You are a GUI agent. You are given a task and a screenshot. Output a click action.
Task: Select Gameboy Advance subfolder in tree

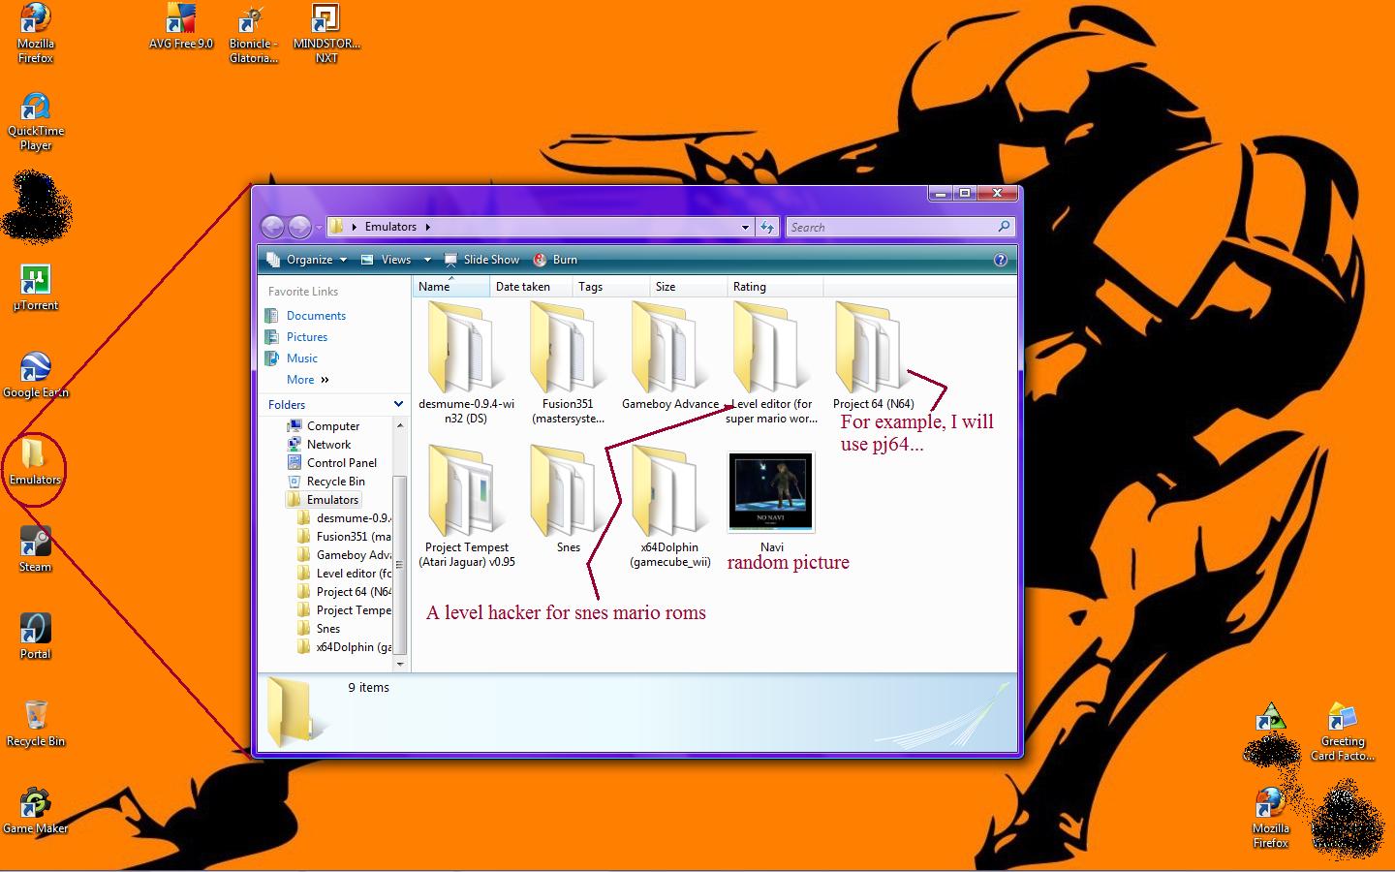click(x=344, y=555)
